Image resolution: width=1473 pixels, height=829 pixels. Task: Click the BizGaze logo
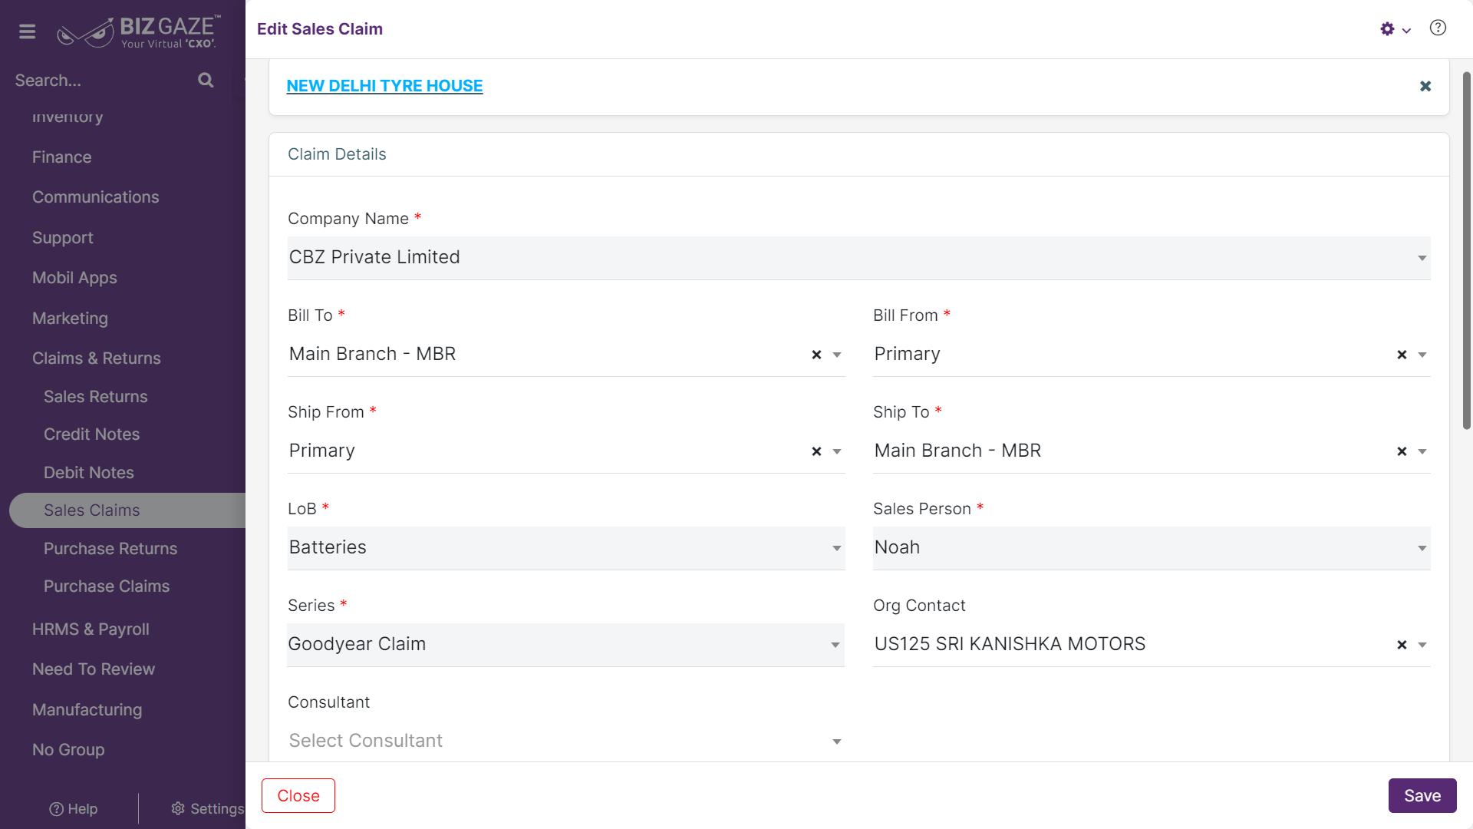[x=139, y=31]
